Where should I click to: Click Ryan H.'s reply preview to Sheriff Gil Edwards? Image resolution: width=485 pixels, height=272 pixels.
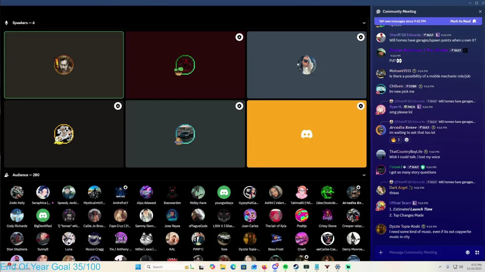432,101
